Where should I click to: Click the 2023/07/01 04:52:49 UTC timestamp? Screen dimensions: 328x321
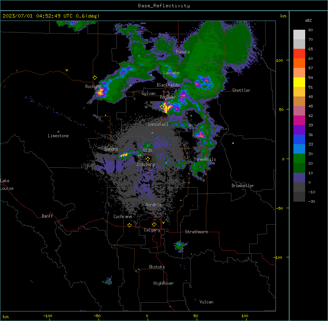pyautogui.click(x=37, y=16)
